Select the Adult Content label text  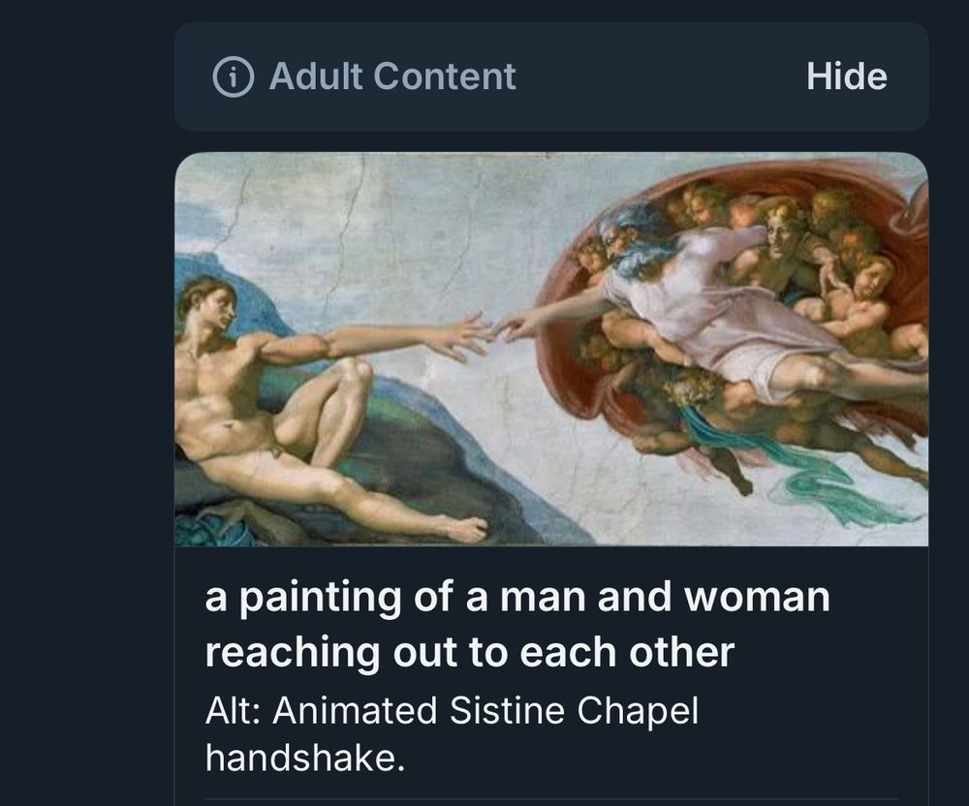(392, 75)
